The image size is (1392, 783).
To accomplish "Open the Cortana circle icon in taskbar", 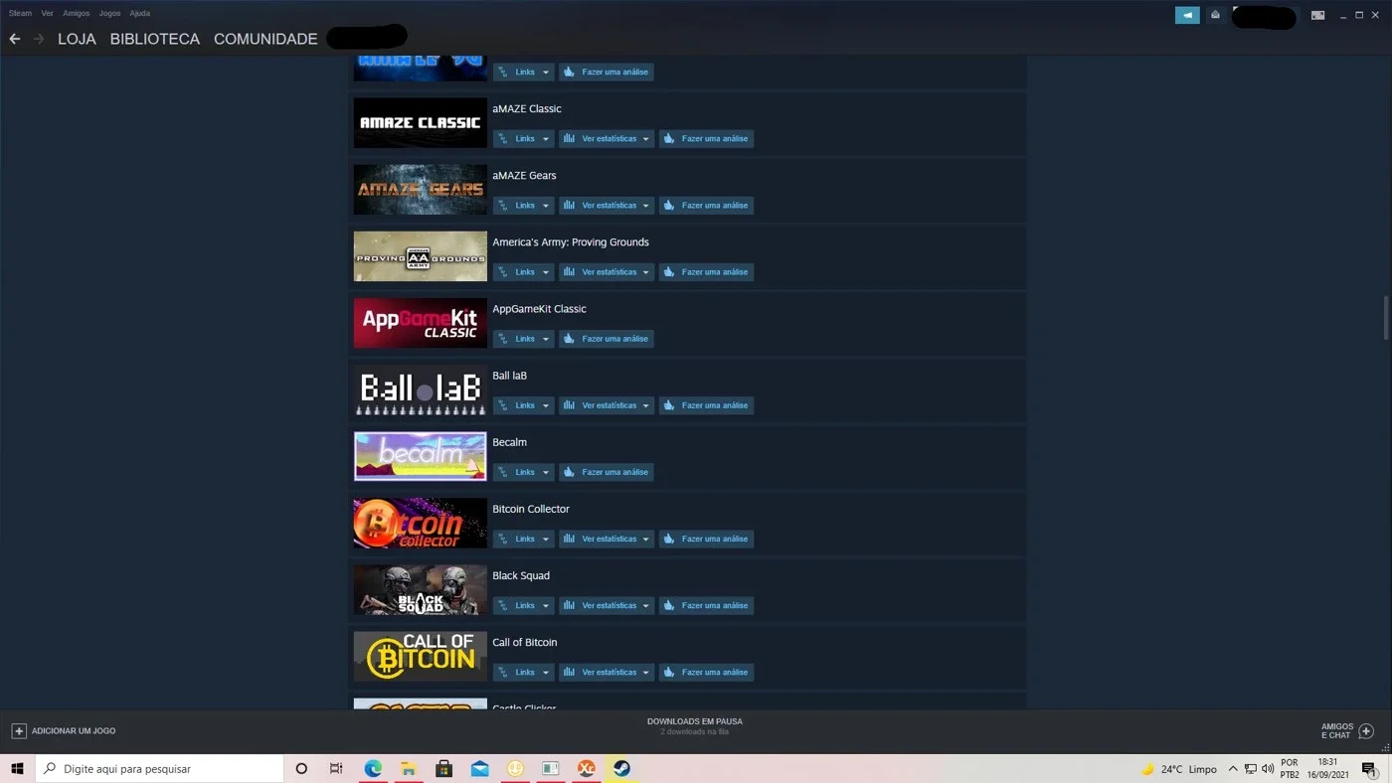I will (301, 768).
